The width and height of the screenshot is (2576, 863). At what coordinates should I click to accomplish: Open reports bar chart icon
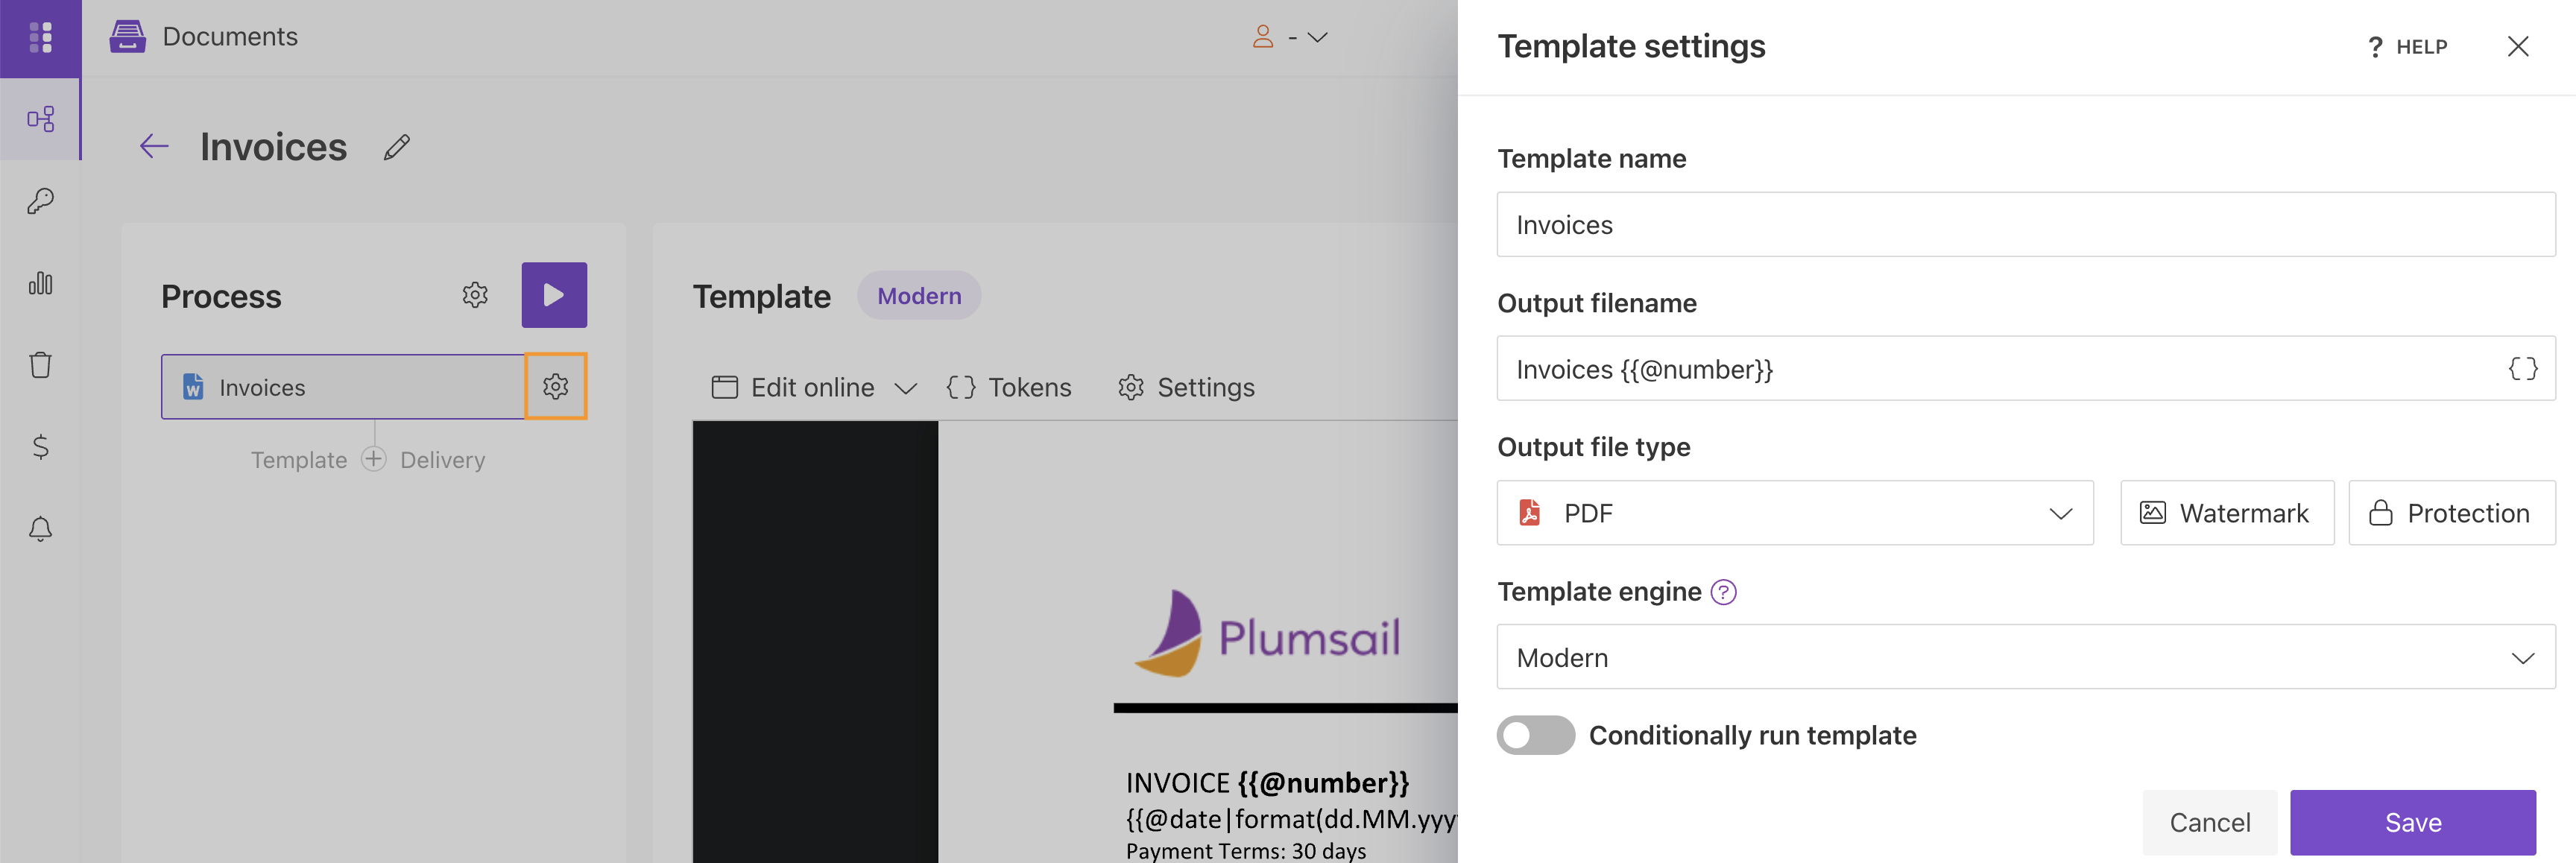click(40, 283)
